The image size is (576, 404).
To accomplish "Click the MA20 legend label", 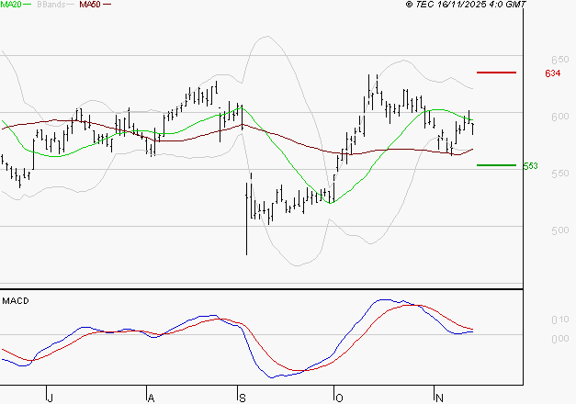I will 11,5.
